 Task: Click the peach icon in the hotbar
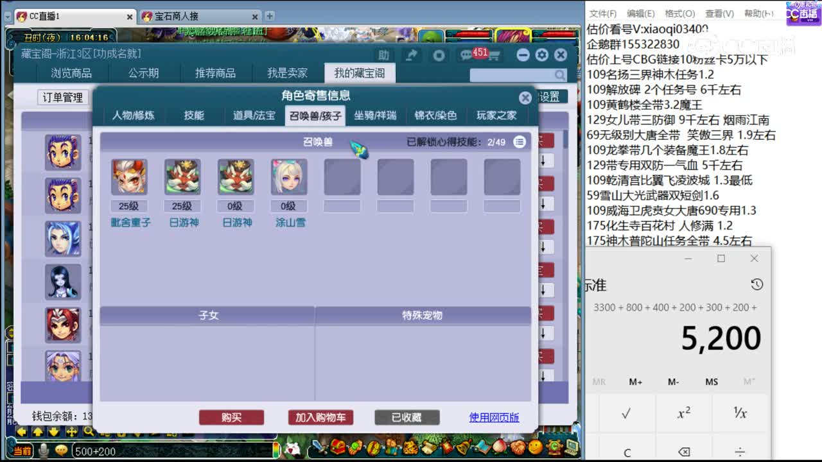[499, 447]
